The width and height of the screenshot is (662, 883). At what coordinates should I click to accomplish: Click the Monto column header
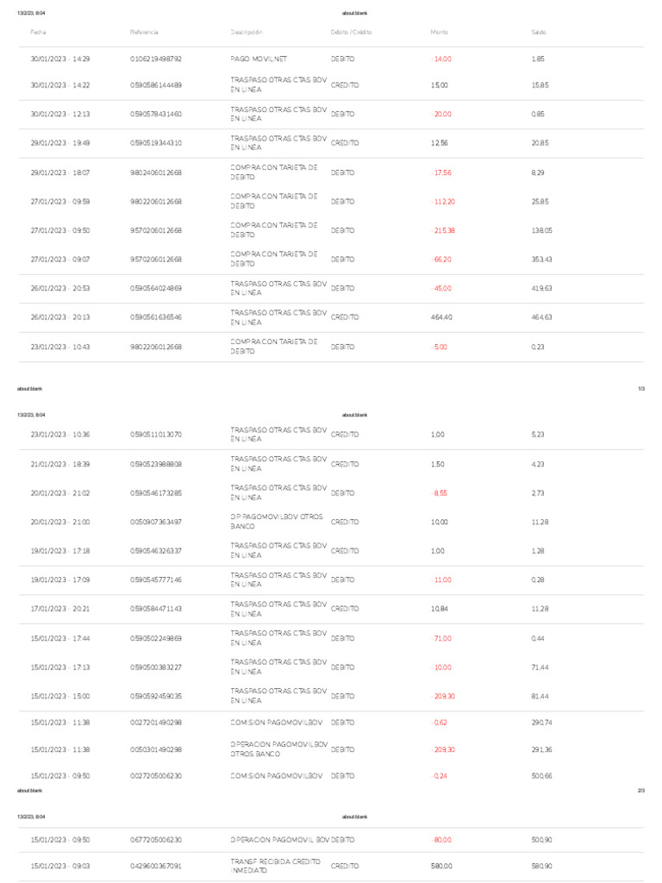pos(440,32)
